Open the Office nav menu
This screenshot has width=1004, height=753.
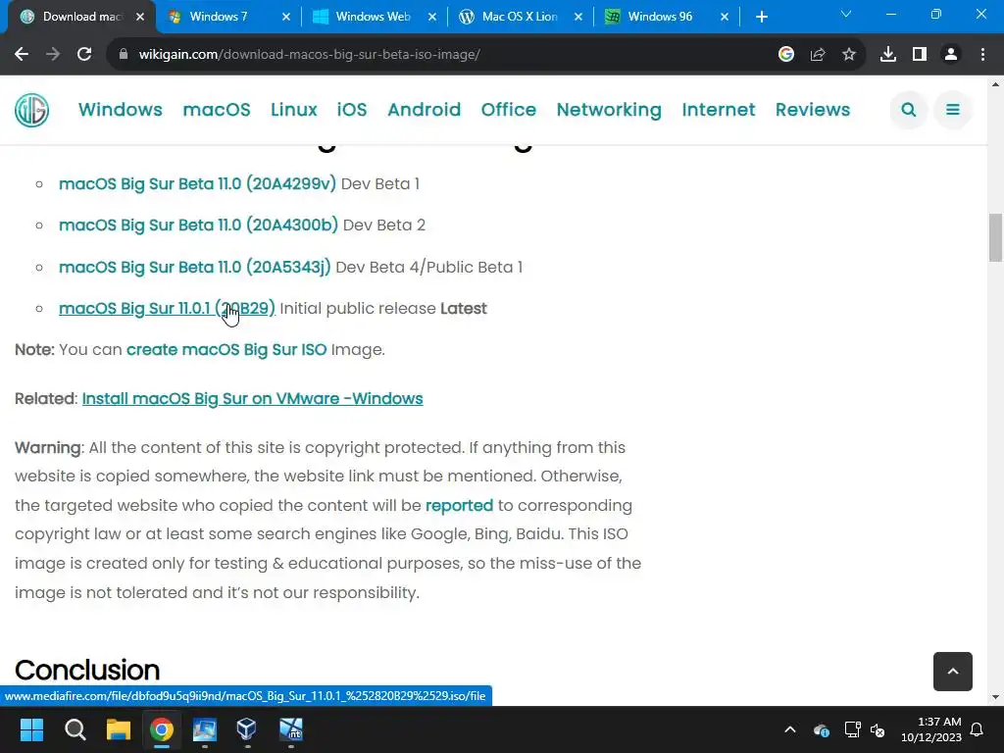[x=509, y=110]
